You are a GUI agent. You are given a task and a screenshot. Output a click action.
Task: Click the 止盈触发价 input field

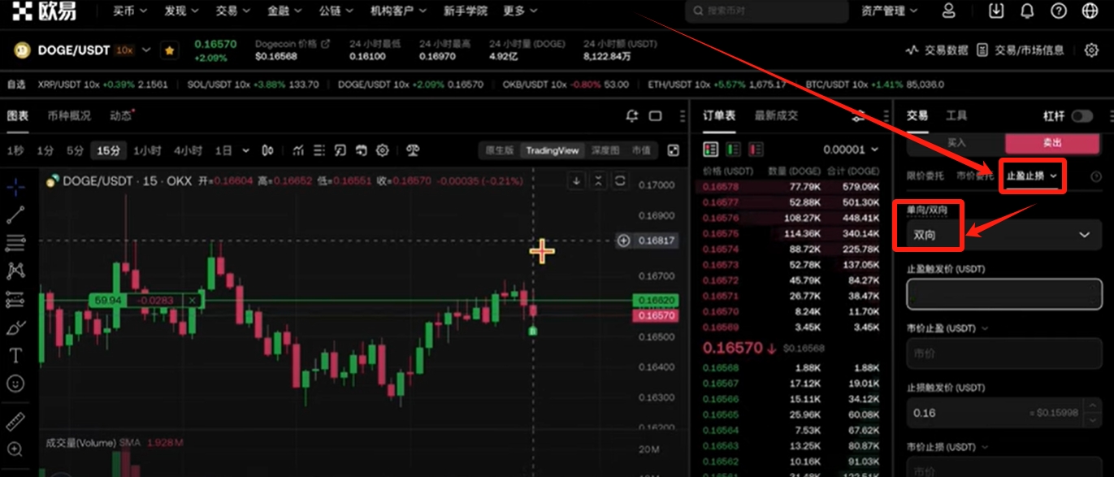[x=1003, y=294]
